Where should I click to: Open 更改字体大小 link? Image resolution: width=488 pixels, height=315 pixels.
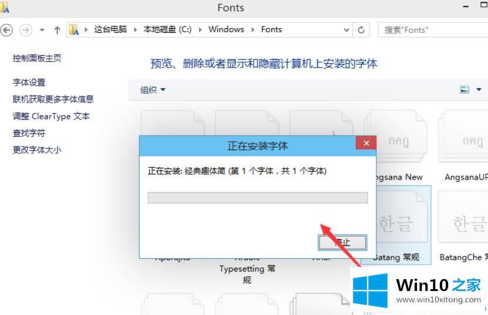coord(37,150)
